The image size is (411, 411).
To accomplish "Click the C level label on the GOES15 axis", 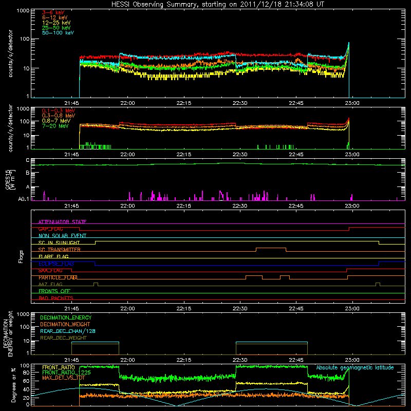I will [x=28, y=160].
